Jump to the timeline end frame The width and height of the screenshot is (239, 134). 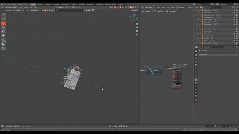(x=127, y=126)
